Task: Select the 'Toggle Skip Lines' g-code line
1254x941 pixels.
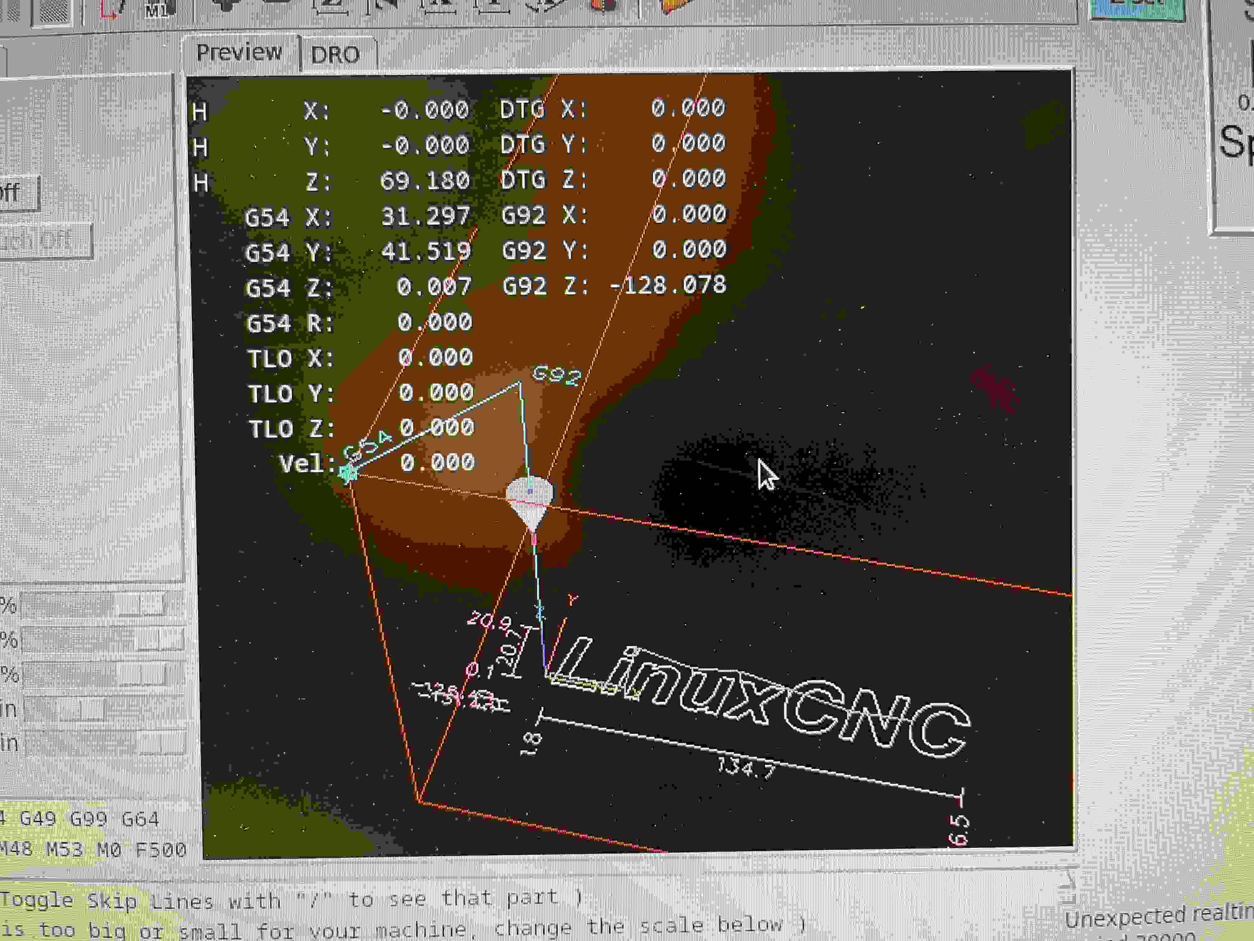Action: point(292,899)
